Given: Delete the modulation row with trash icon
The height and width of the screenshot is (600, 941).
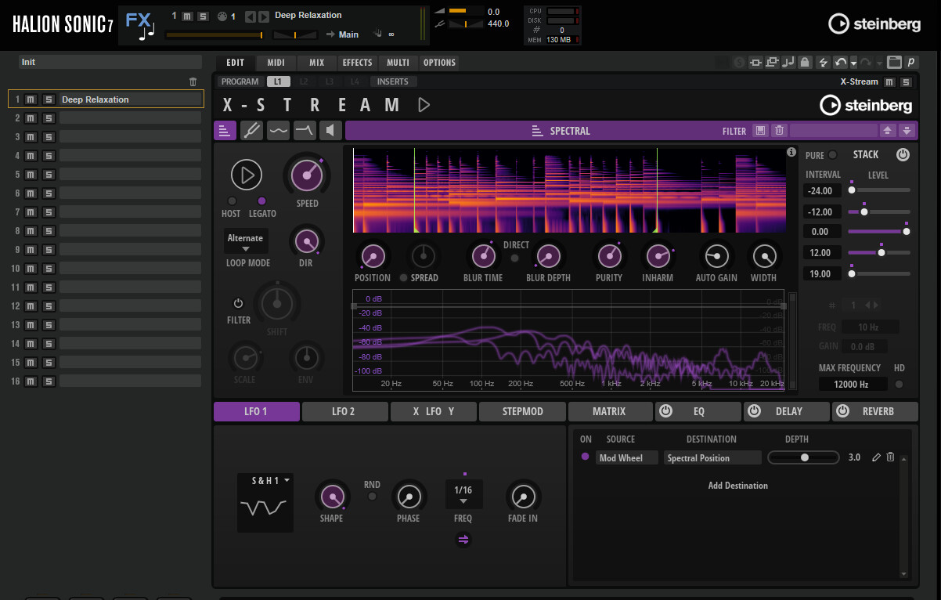Looking at the screenshot, I should click(891, 457).
